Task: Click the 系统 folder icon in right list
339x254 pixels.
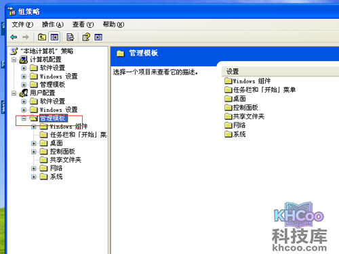Action: (228, 134)
